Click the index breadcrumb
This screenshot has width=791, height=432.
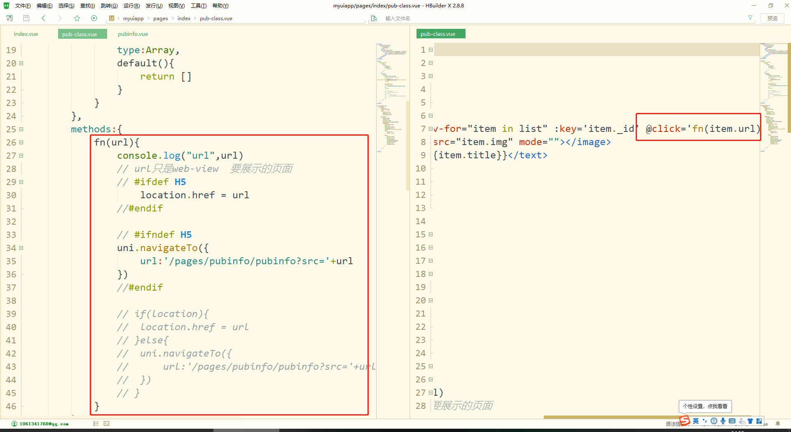click(184, 19)
